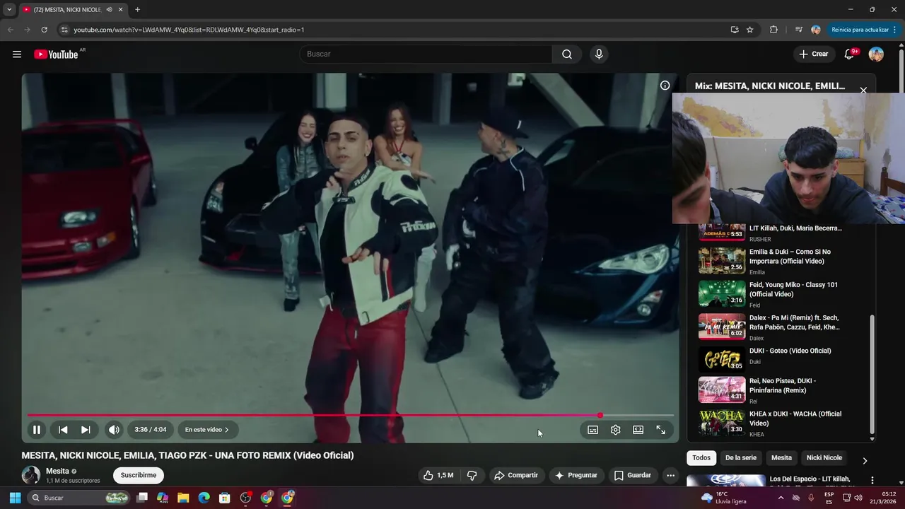Install app icon in address bar

tap(735, 30)
